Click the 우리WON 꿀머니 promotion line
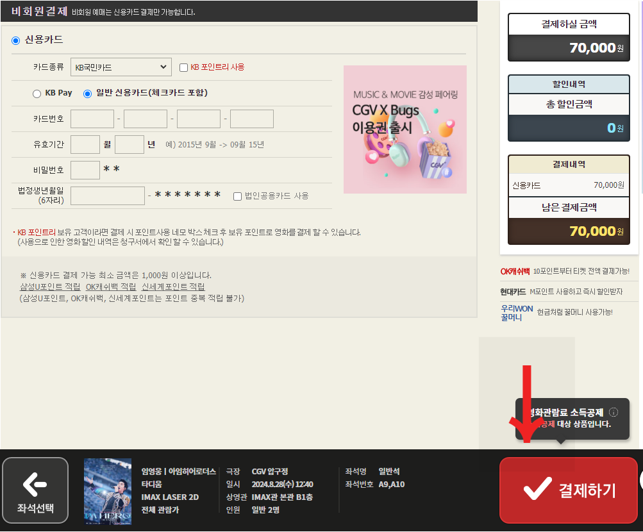This screenshot has width=643, height=532. 556,313
